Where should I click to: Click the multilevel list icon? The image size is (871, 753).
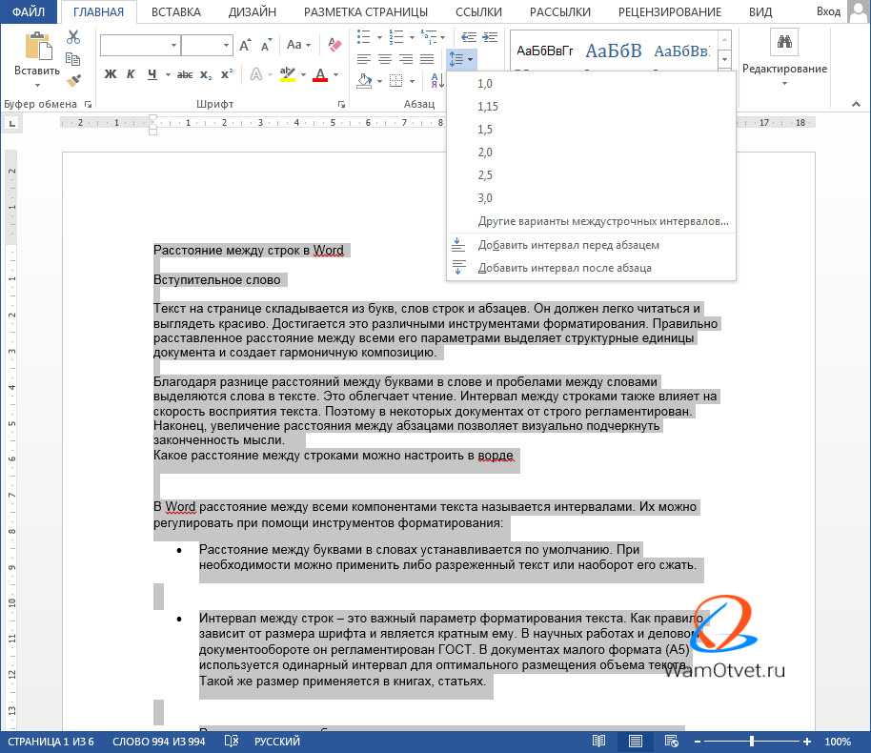pos(428,37)
